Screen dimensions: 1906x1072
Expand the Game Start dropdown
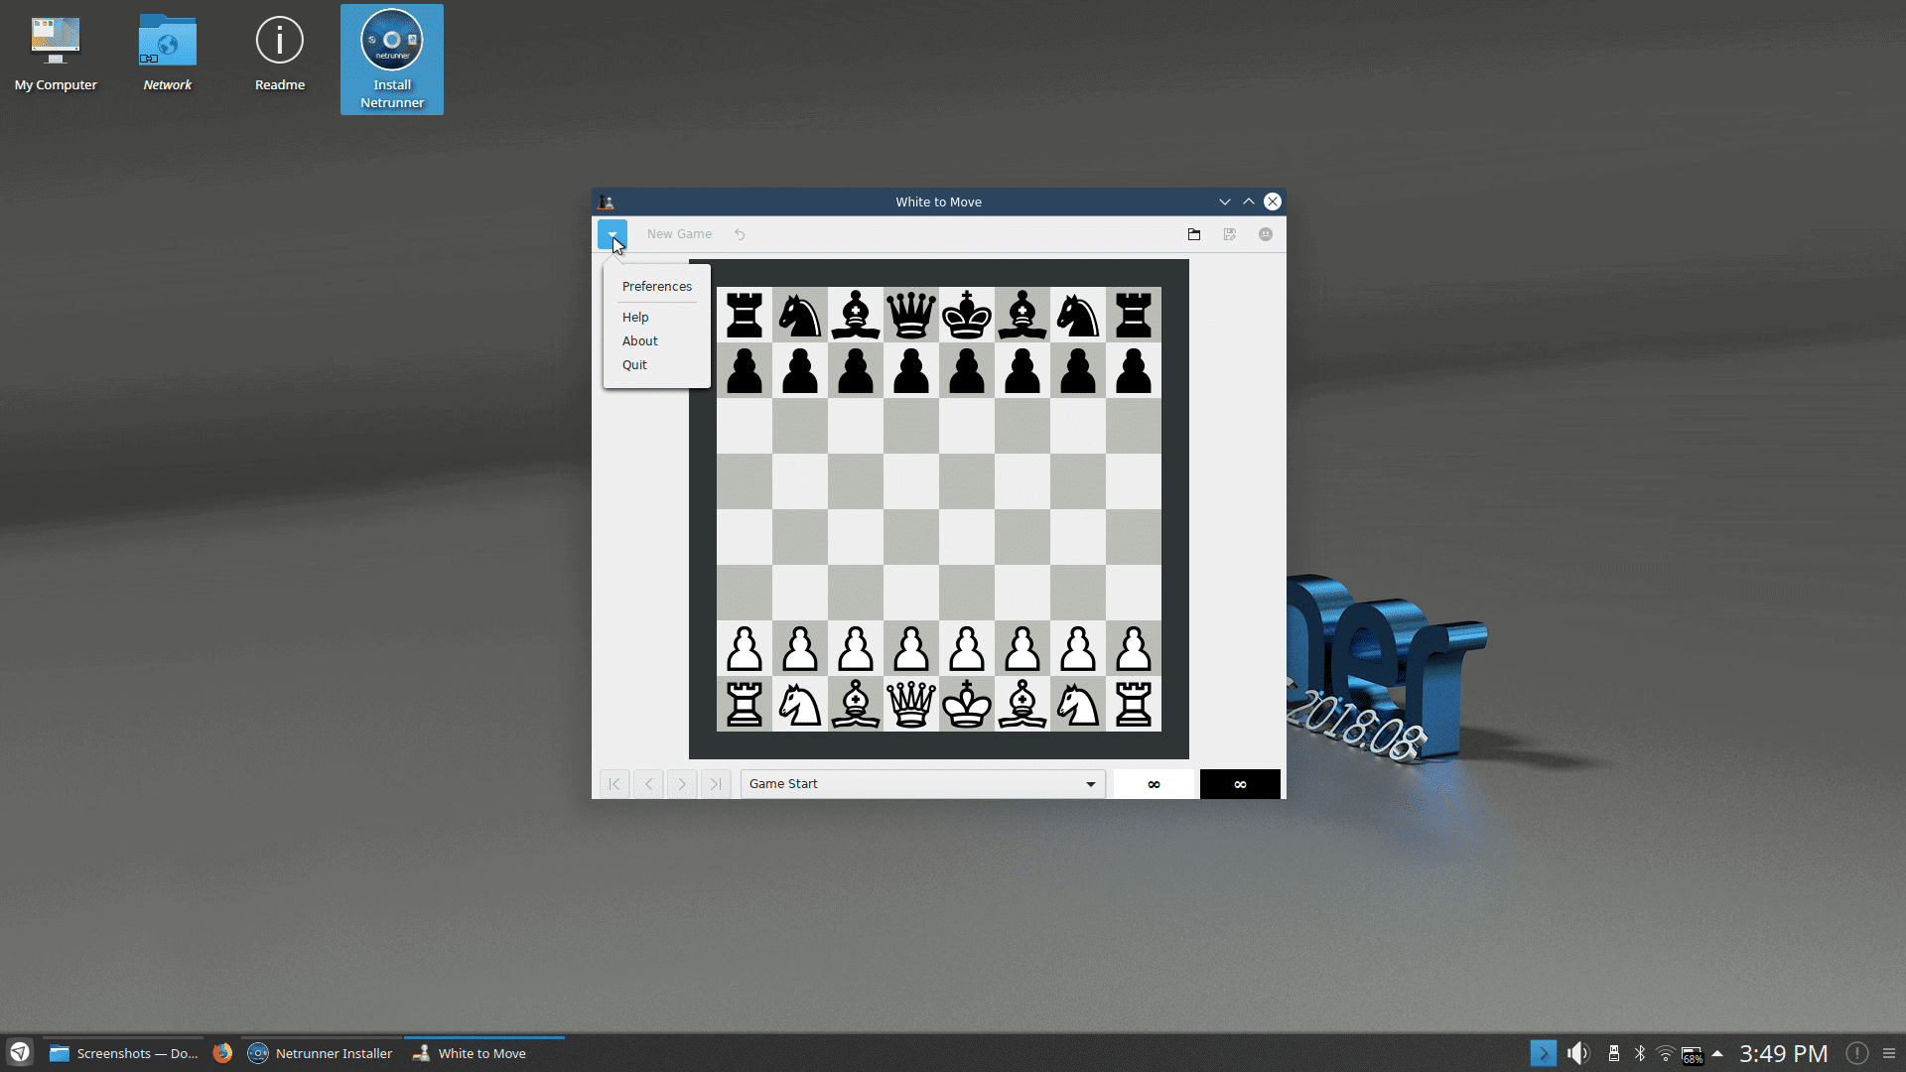1090,783
